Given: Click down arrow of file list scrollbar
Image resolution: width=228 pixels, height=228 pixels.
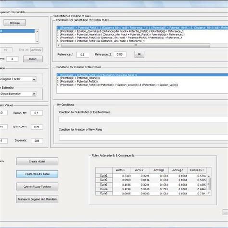Looking at the screenshot, I should (x=37, y=41).
